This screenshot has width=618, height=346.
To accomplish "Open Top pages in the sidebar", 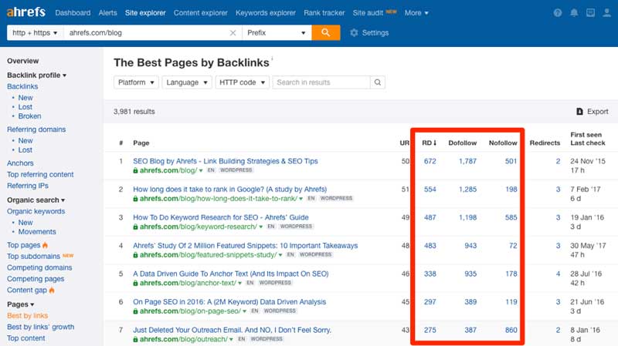I will coord(24,245).
